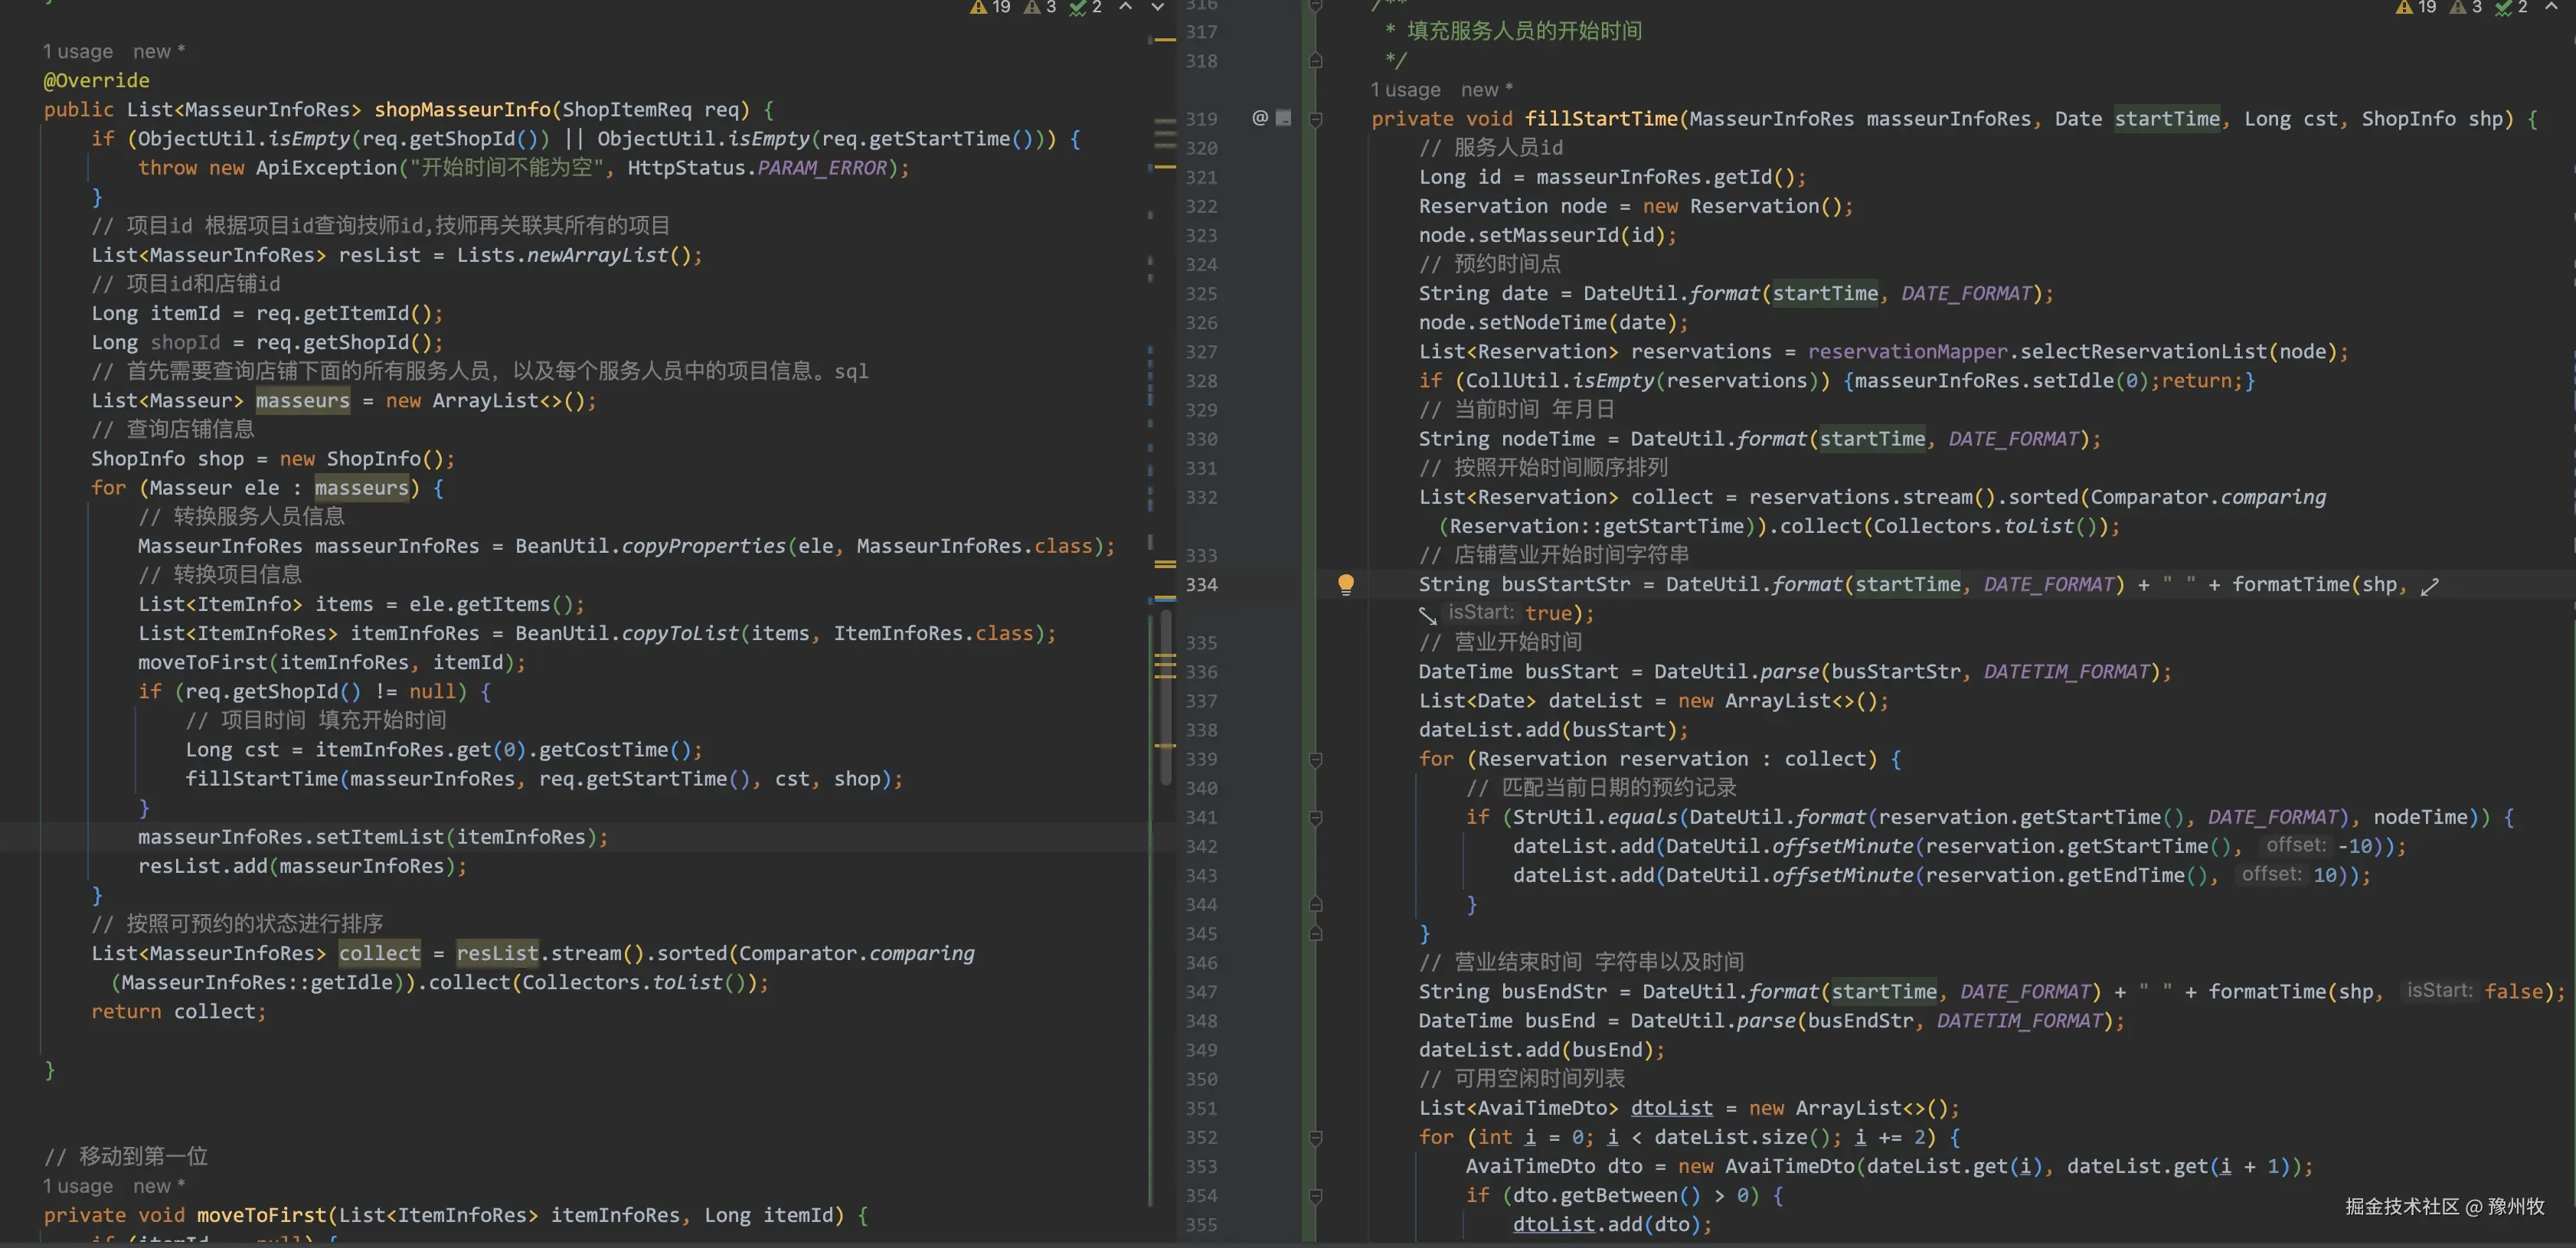Image resolution: width=2576 pixels, height=1248 pixels.
Task: Collapse the doc comment fold at line 318
Action: [1316, 61]
